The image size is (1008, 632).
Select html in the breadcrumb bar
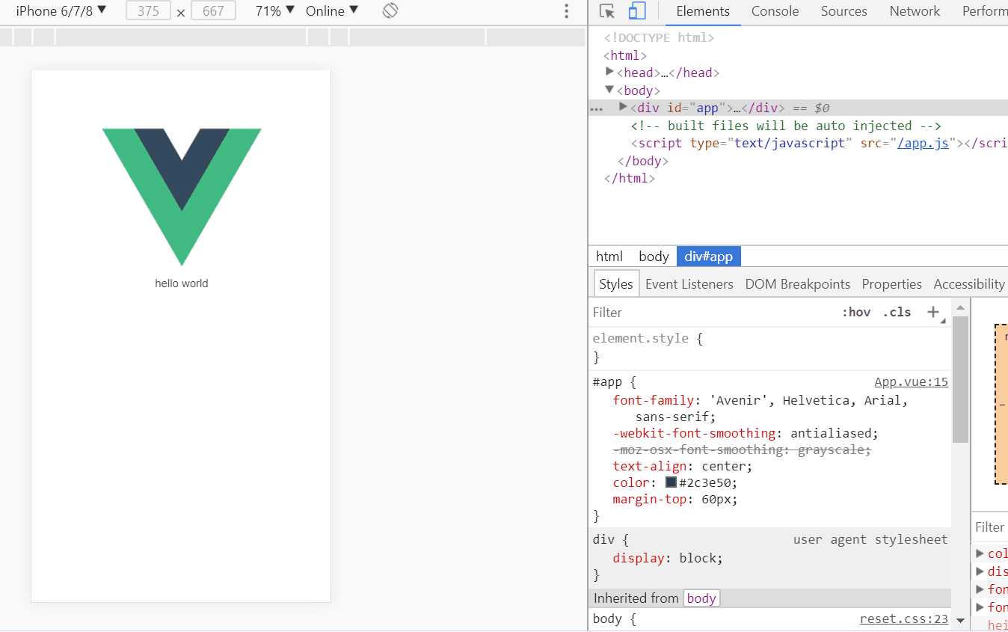609,257
